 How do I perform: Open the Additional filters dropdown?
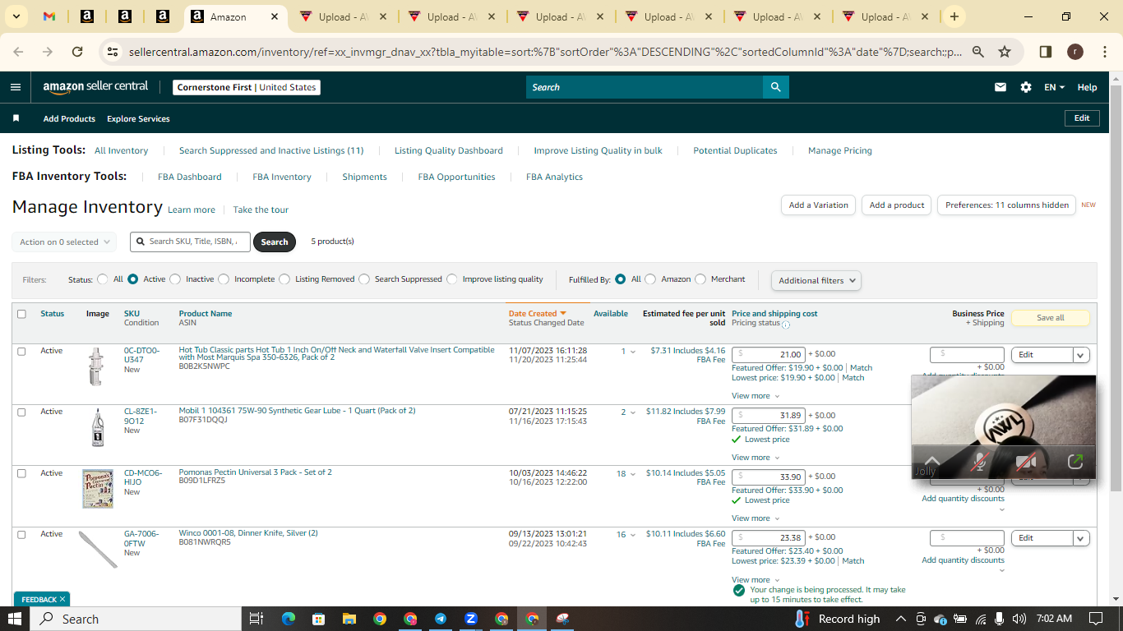[x=816, y=280]
